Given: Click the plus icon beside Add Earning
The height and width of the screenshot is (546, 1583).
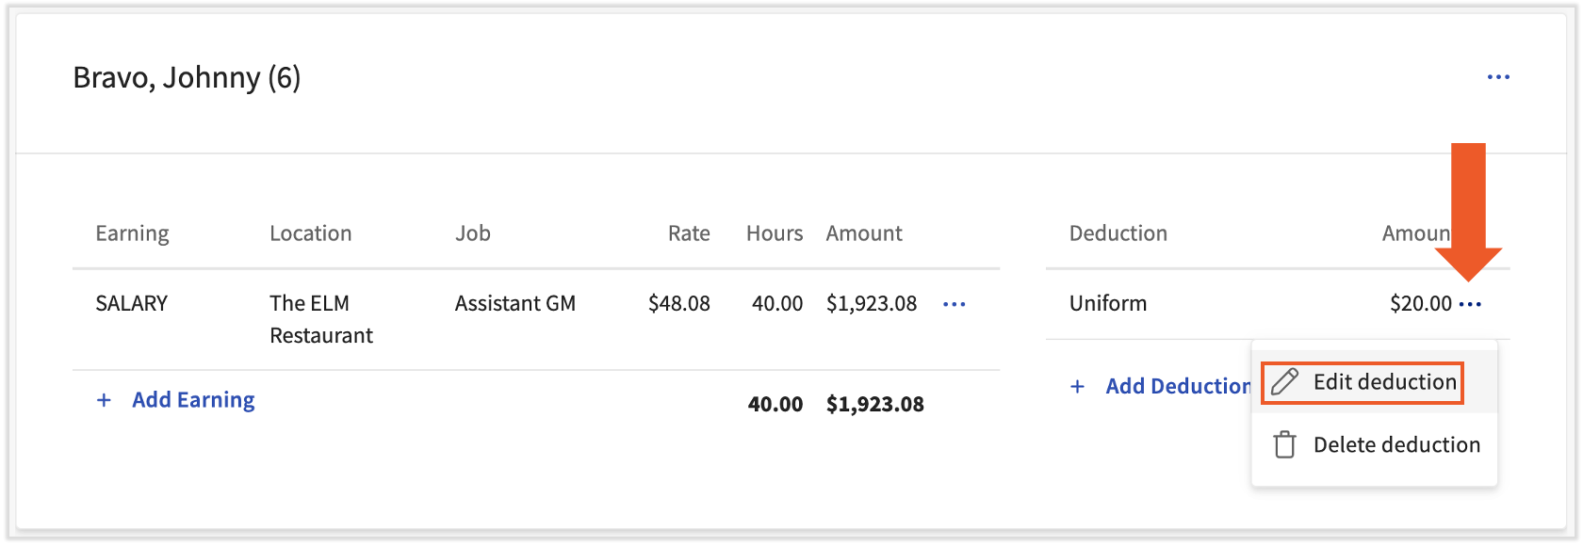Looking at the screenshot, I should click(x=104, y=400).
